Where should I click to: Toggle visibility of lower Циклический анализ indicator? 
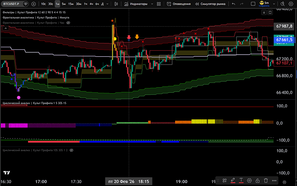pyautogui.click(x=71, y=150)
